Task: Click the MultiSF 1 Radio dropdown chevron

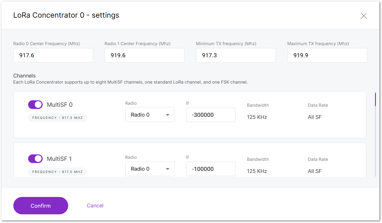Action: pos(168,169)
